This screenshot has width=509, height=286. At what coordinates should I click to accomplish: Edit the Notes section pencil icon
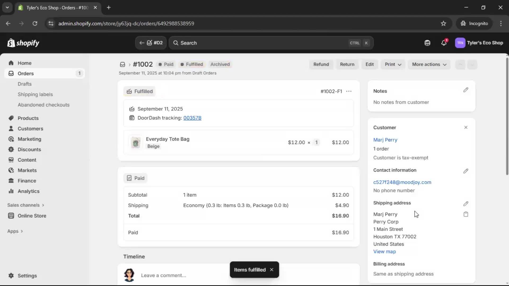coord(466,90)
